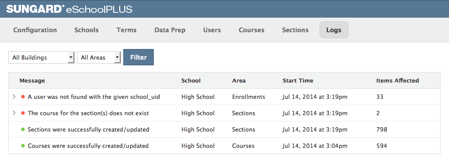The width and height of the screenshot is (449, 162).
Task: Click the red status dot for user not found
Action: coord(23,97)
